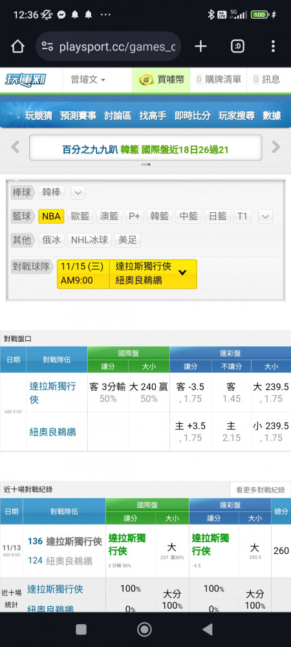Open the 曾璿文 account dropdown
This screenshot has height=647, width=291.
tap(88, 80)
